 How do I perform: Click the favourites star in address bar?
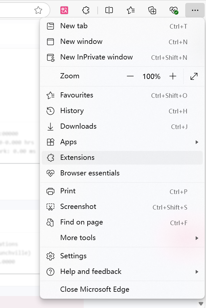(38, 10)
